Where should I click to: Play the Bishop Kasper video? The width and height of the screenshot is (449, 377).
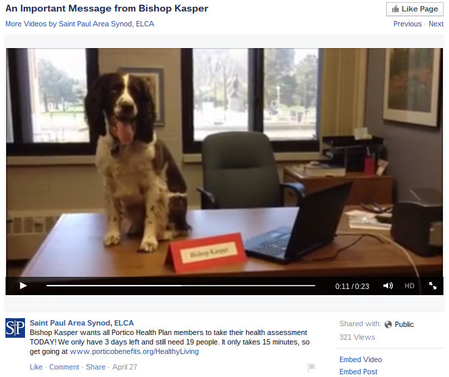point(23,286)
